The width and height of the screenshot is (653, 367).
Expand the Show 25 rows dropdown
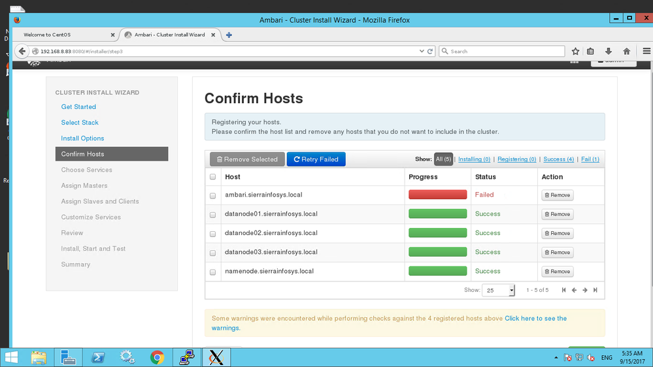coord(499,291)
